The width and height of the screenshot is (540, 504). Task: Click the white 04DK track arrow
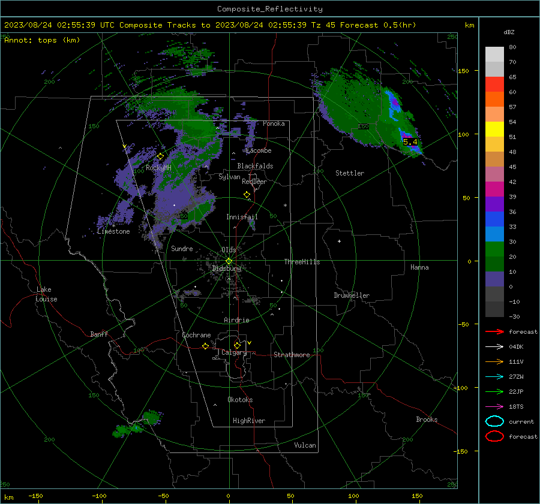point(494,347)
